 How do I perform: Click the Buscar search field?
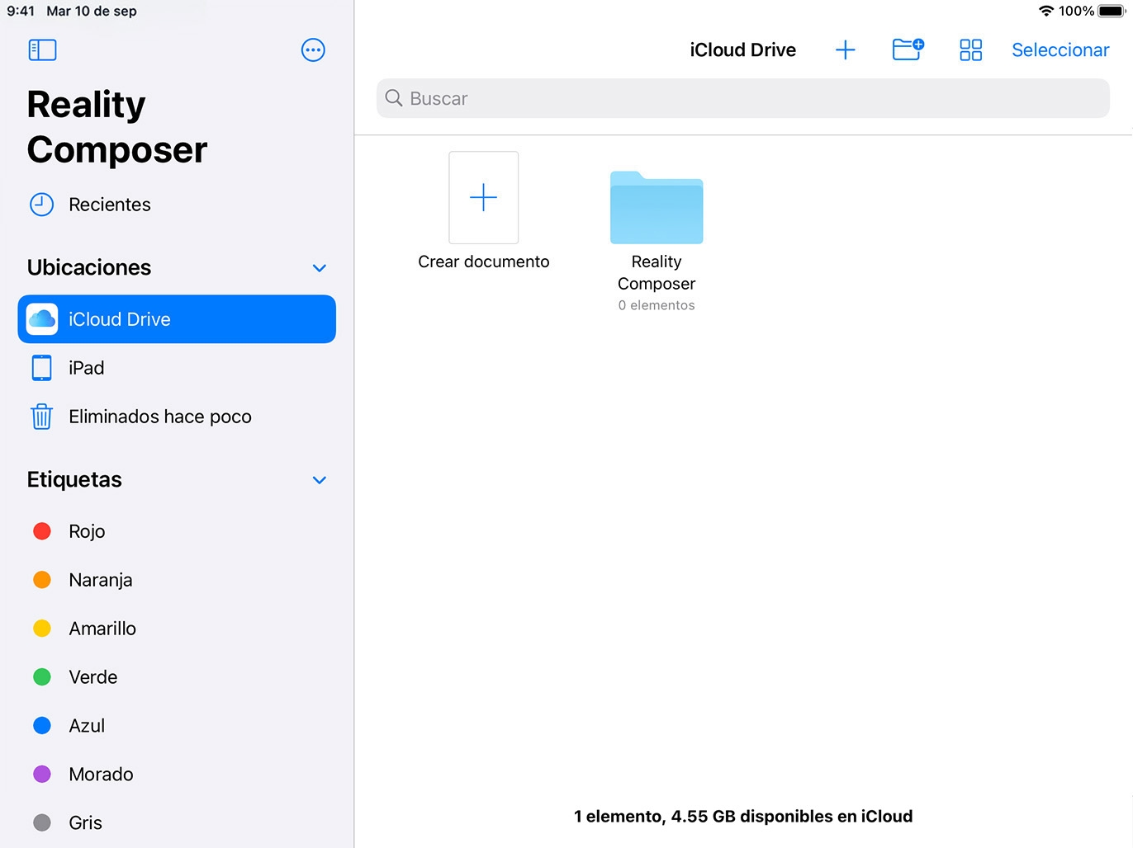click(x=743, y=98)
